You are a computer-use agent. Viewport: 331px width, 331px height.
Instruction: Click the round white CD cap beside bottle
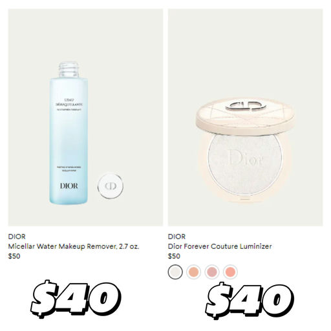click(111, 186)
